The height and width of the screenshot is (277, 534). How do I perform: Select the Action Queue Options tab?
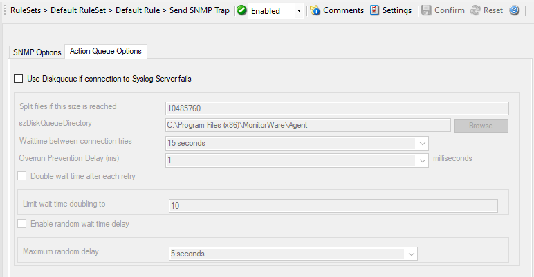click(x=106, y=51)
